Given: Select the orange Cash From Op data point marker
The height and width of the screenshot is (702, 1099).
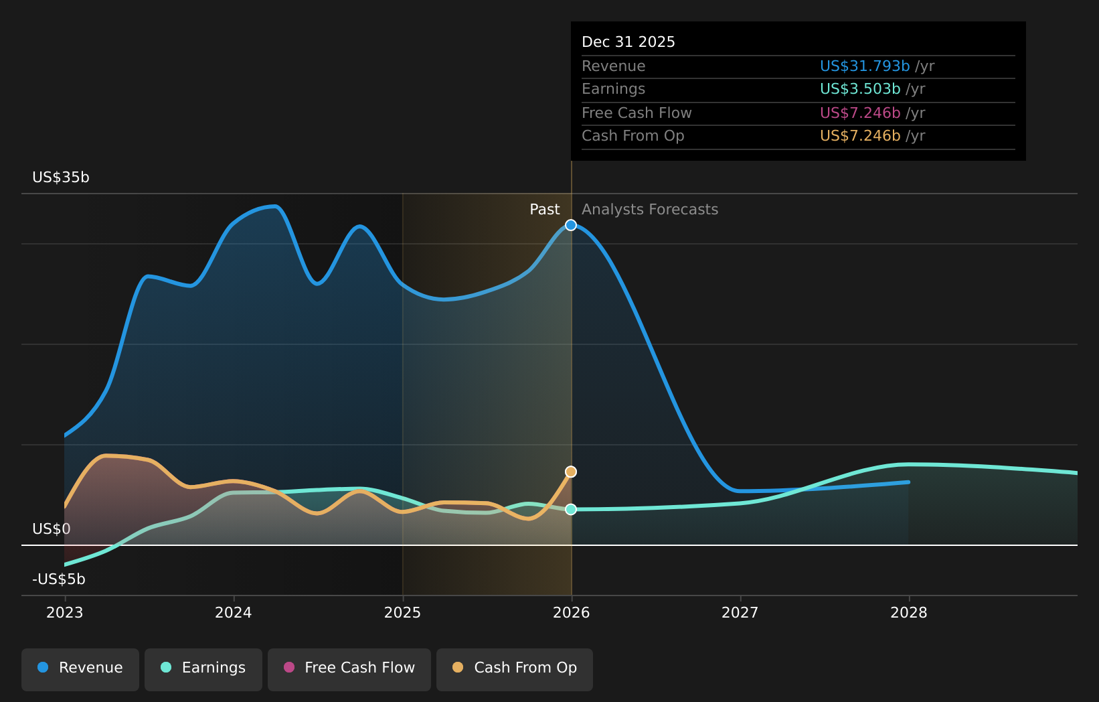Looking at the screenshot, I should 570,472.
